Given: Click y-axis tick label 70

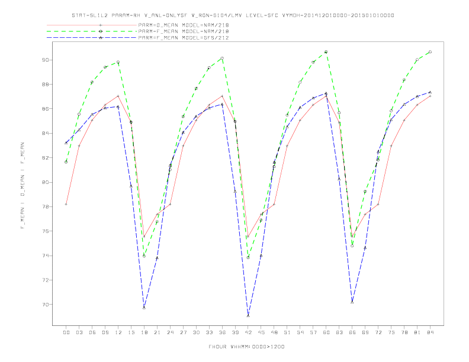Looking at the screenshot, I should (x=45, y=305).
